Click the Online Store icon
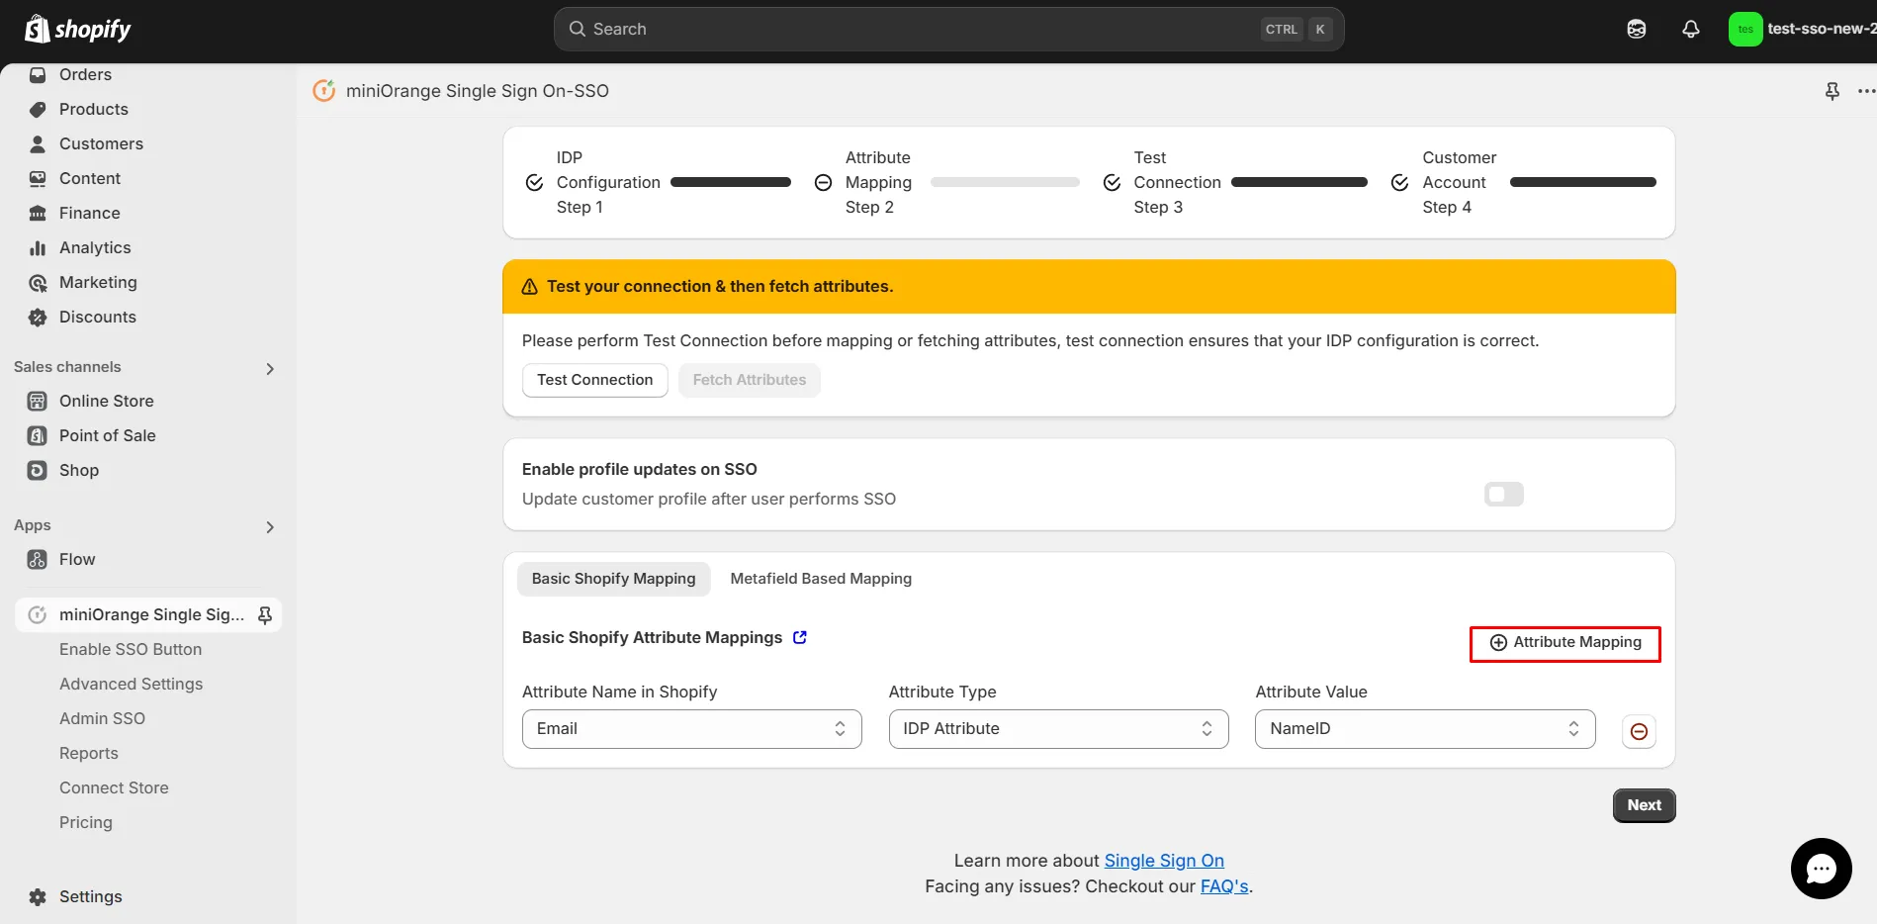Viewport: 1877px width, 924px height. click(38, 401)
